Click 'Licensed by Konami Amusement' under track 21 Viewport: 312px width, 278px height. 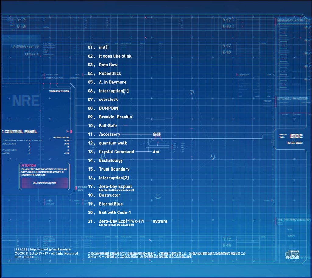(116, 225)
